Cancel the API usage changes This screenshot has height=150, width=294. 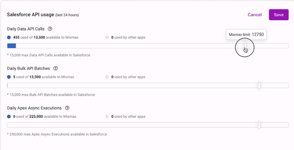[255, 15]
